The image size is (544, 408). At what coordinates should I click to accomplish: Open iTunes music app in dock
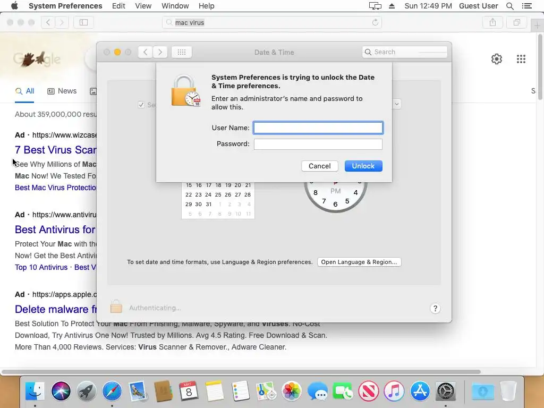click(394, 391)
